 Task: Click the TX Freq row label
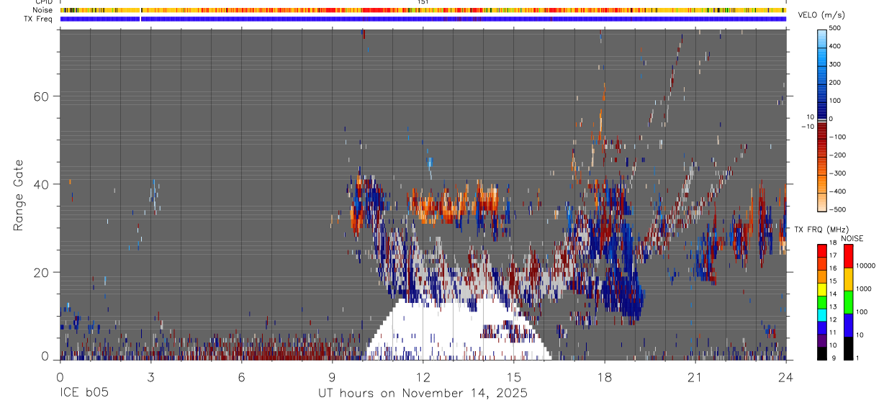click(40, 19)
